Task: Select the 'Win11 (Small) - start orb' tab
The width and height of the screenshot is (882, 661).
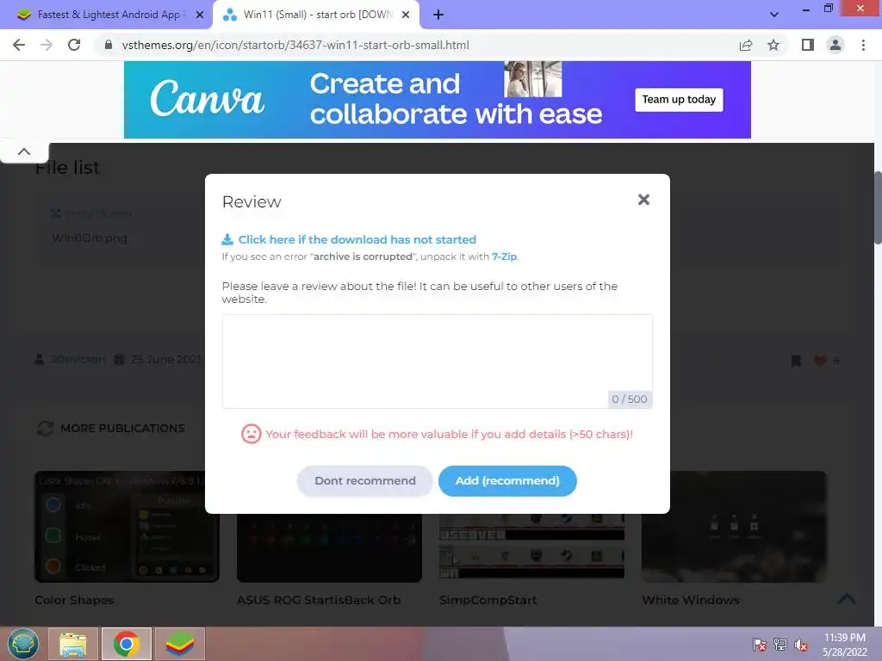Action: [x=317, y=15]
